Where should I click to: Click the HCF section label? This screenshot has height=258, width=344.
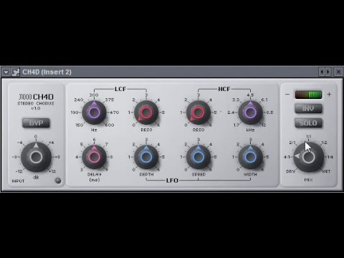[x=224, y=89]
